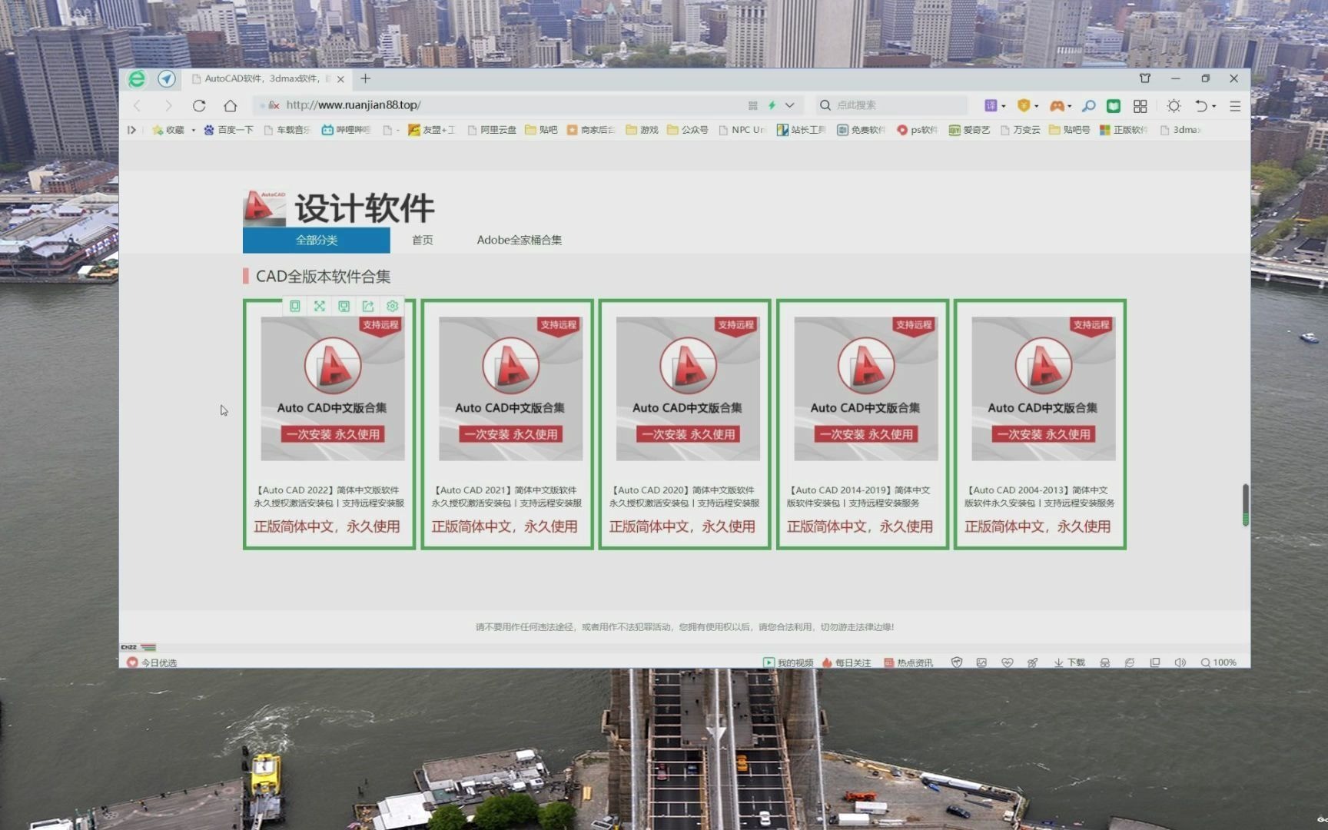1328x830 pixels.
Task: Open the 公众号 bookmark folder
Action: pyautogui.click(x=688, y=130)
